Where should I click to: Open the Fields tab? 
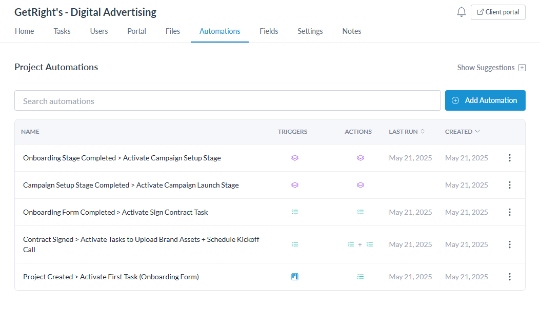(269, 31)
